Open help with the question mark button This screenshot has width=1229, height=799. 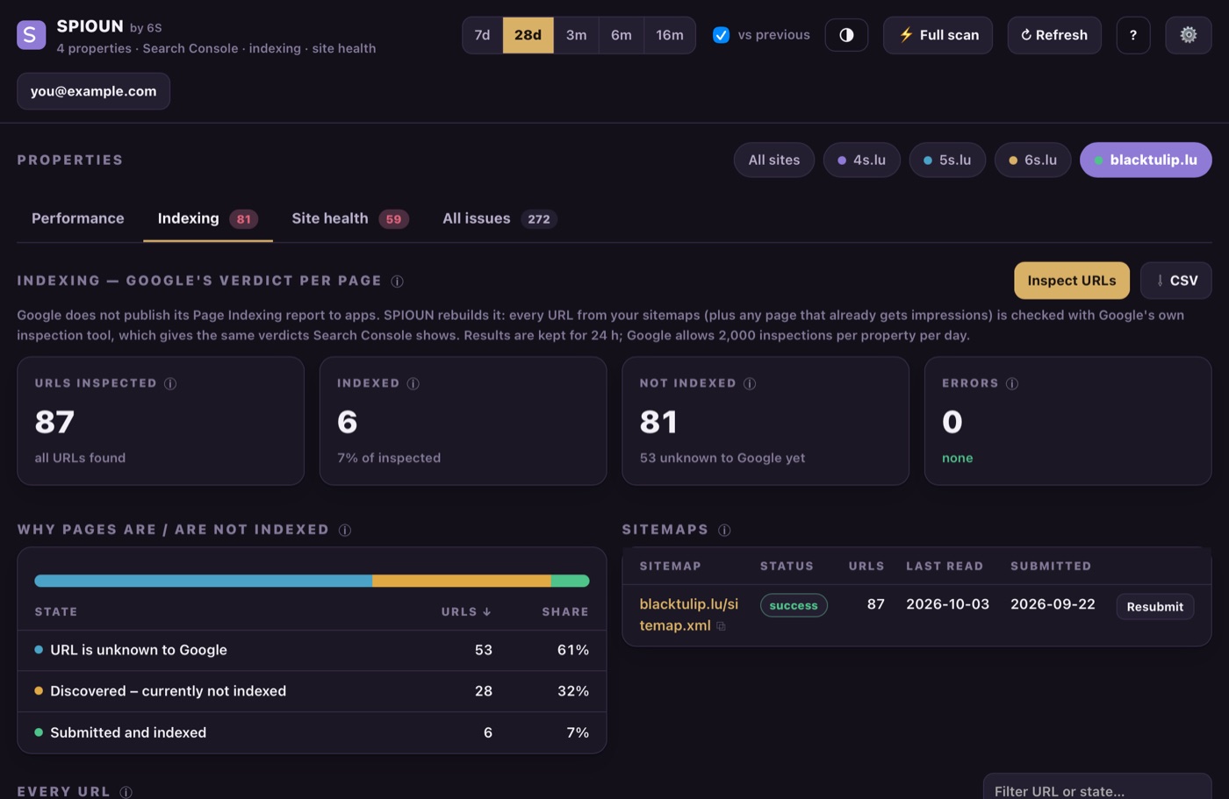pos(1133,35)
